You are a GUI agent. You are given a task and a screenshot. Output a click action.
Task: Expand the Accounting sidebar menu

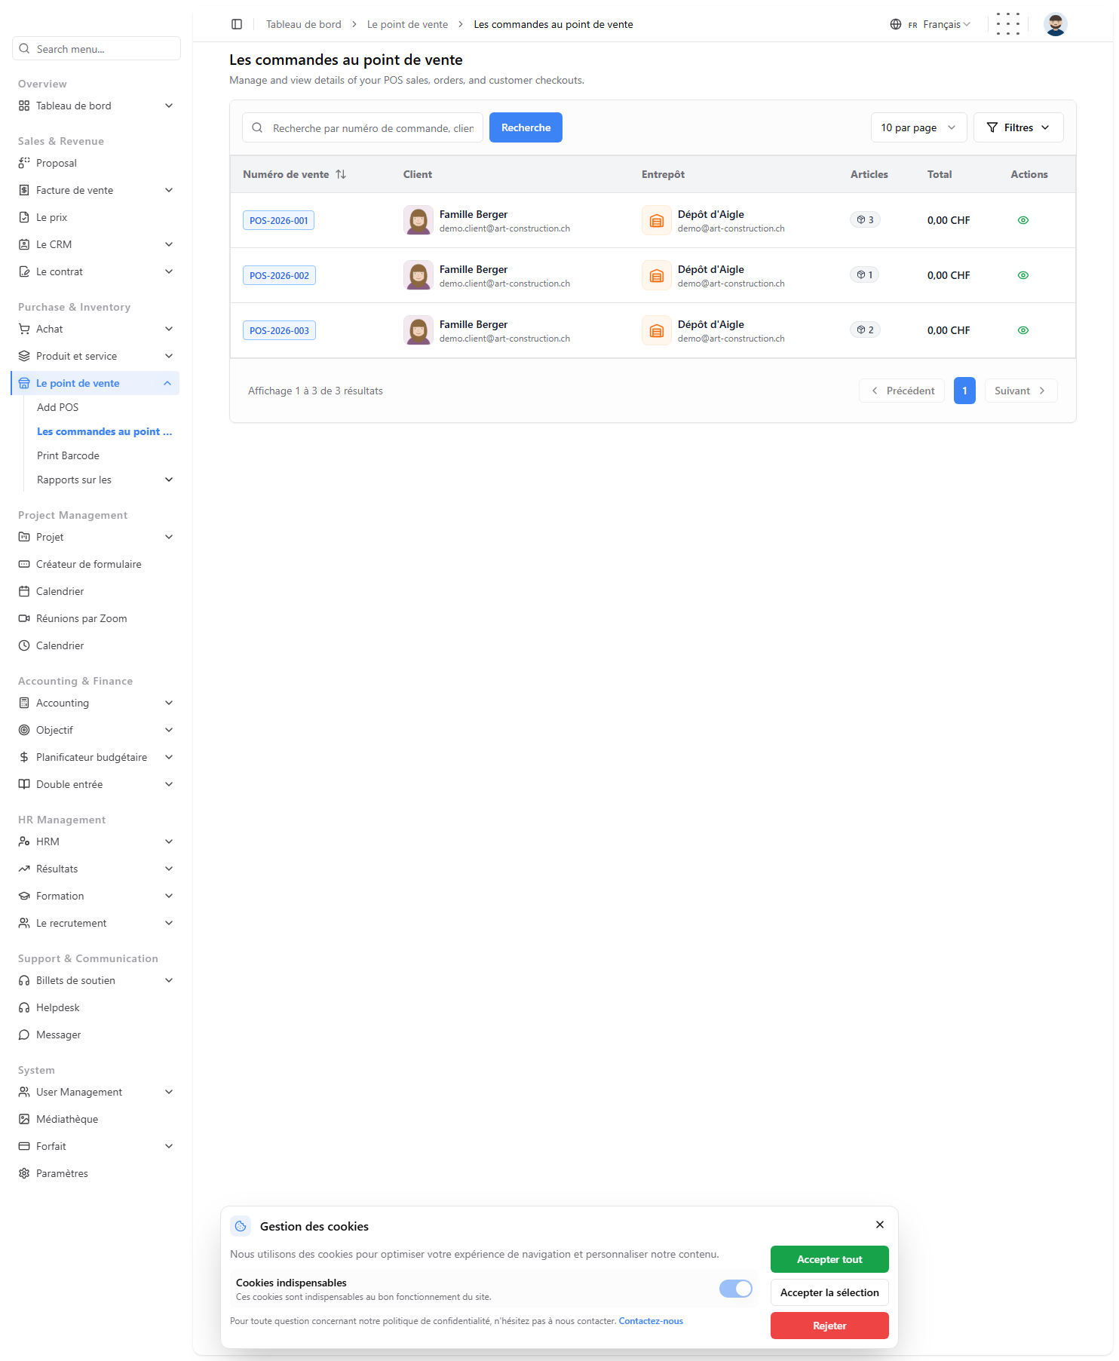click(x=96, y=703)
